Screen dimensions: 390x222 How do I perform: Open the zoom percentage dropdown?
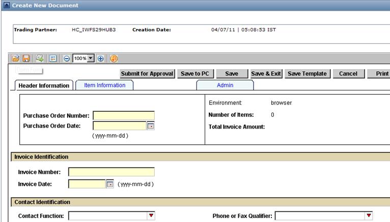coord(91,58)
